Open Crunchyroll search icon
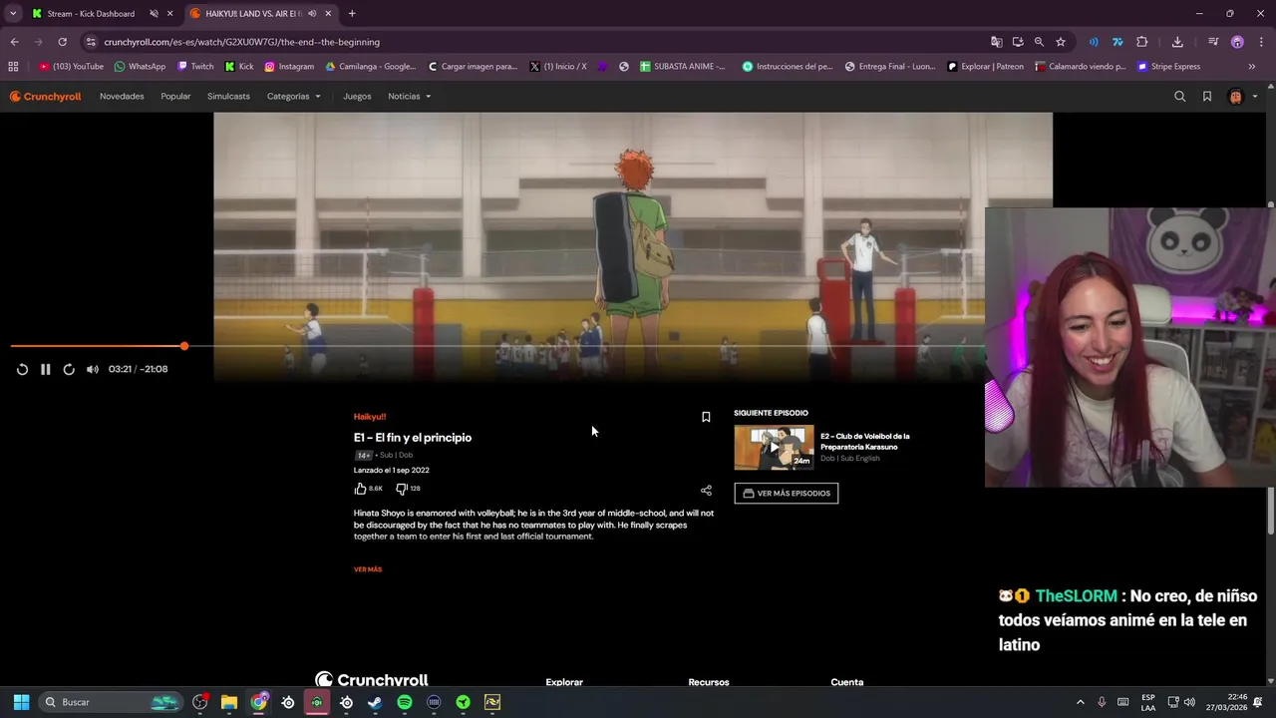 1180,97
